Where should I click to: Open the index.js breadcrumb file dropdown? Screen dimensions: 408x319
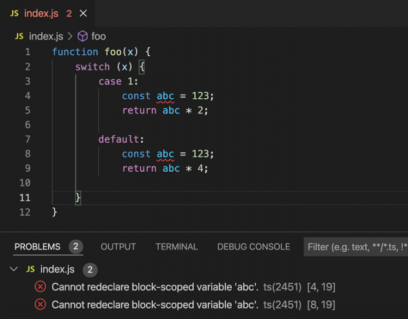(x=46, y=36)
